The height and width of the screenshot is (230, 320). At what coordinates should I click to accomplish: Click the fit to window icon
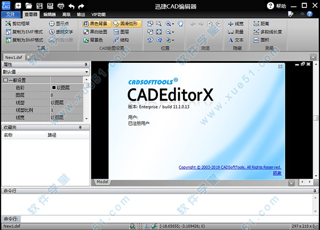[159, 32]
